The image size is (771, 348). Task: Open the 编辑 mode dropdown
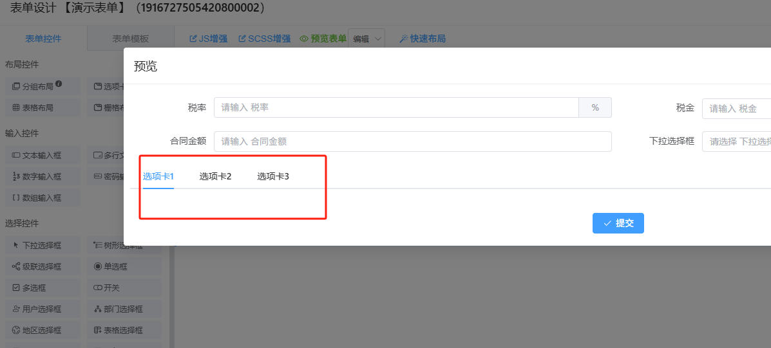(x=366, y=39)
